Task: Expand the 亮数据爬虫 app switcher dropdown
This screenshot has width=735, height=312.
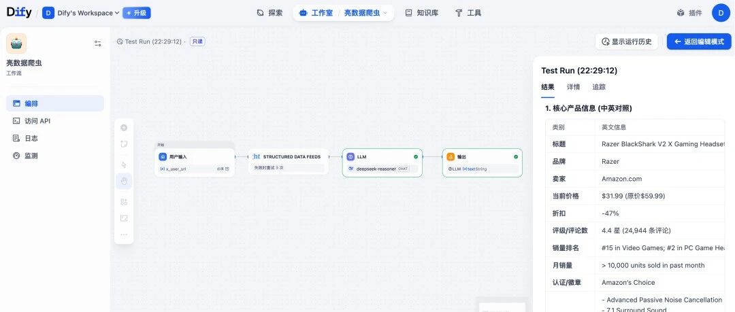Action: (x=366, y=13)
